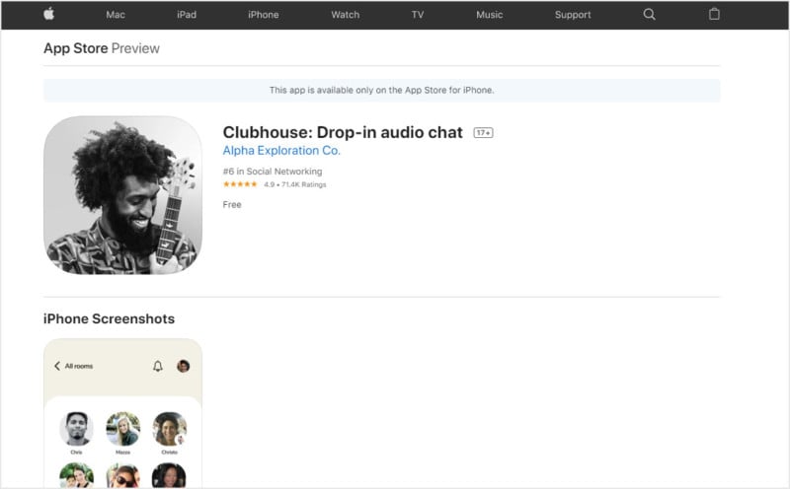Open the iPad menu item
Image resolution: width=790 pixels, height=489 pixels.
(187, 15)
